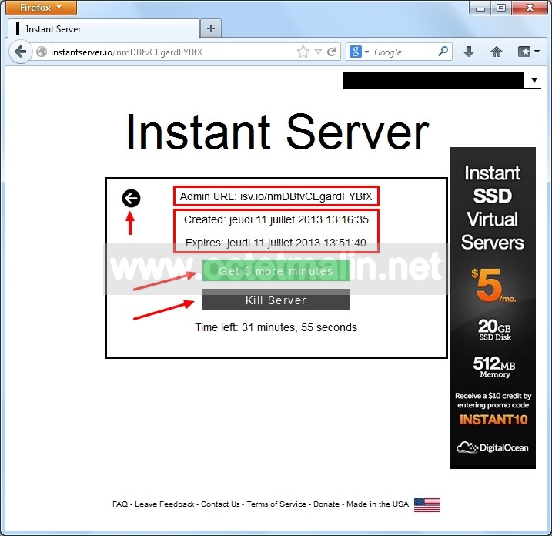
Task: Reload the page with the refresh icon
Action: pyautogui.click(x=331, y=52)
